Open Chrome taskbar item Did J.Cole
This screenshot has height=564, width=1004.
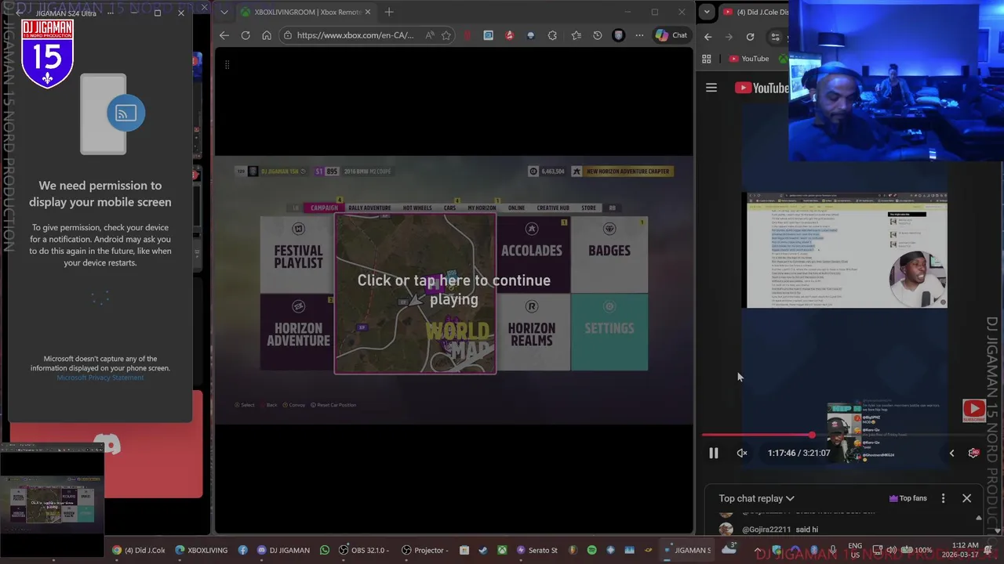click(140, 550)
